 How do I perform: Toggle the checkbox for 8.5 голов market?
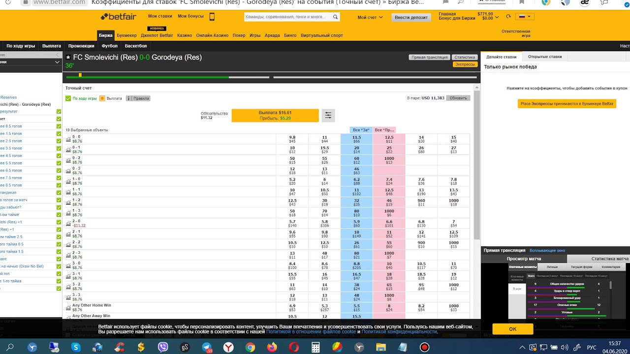(59, 185)
